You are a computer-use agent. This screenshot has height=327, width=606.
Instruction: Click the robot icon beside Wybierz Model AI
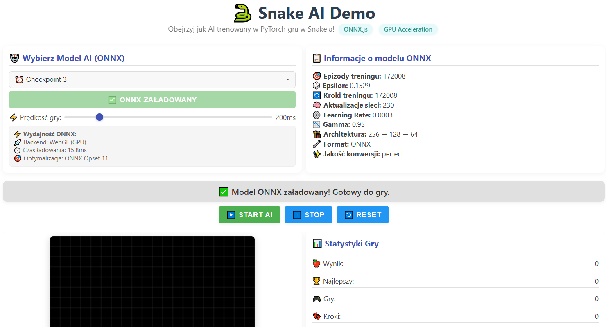(14, 58)
